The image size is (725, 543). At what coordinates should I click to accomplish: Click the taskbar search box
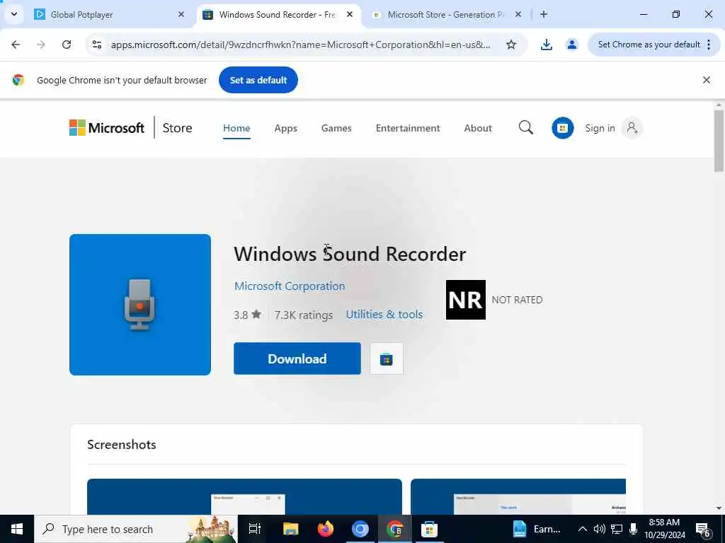pyautogui.click(x=136, y=529)
